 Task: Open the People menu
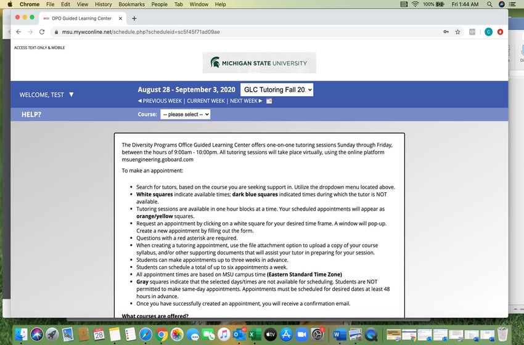(x=160, y=4)
